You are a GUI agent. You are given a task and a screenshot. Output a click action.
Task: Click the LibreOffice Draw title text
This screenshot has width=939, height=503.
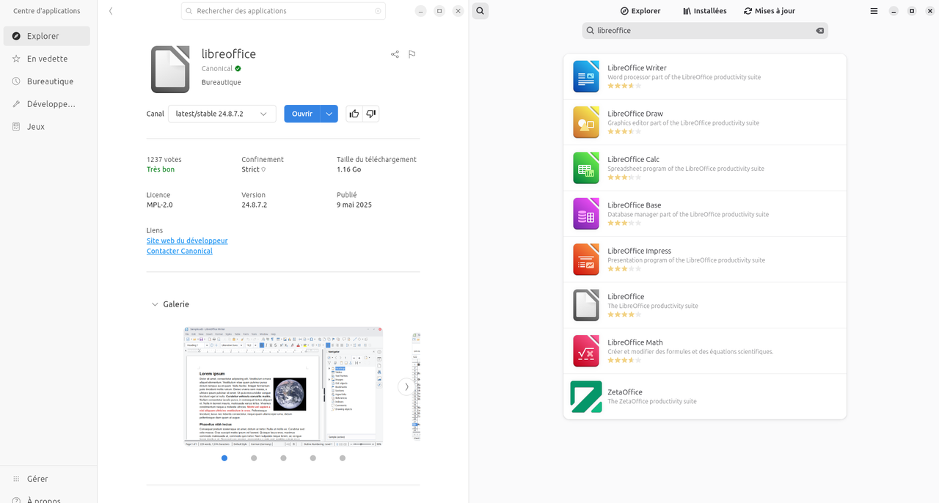click(x=635, y=114)
